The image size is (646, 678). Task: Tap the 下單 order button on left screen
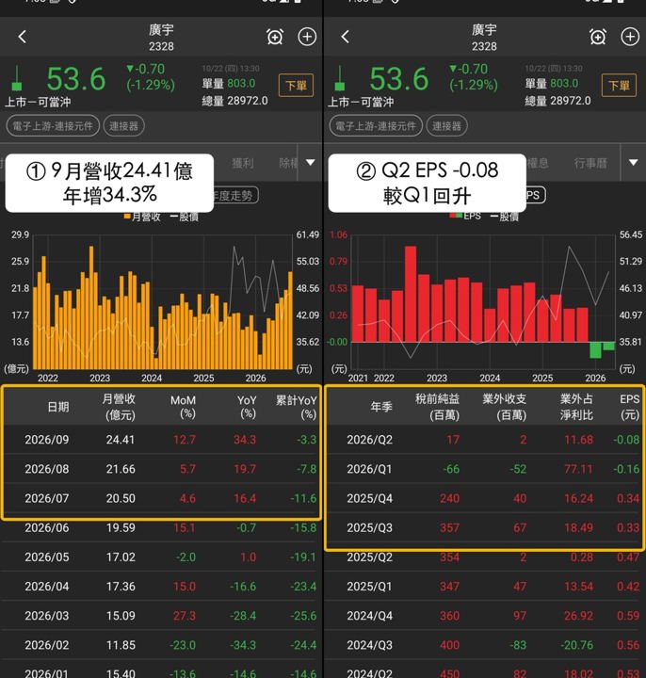click(x=297, y=85)
